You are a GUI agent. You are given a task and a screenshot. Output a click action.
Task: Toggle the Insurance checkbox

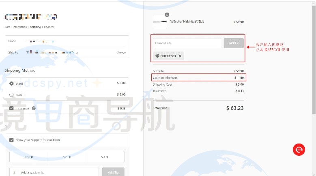click(11, 108)
